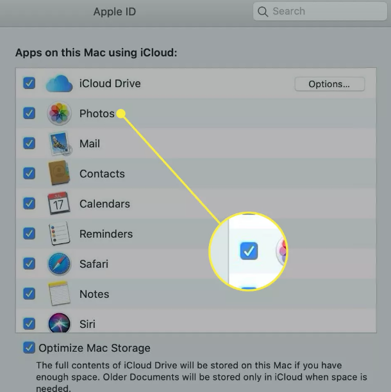Select the Contacts book icon
This screenshot has height=392, width=391.
[x=59, y=173]
